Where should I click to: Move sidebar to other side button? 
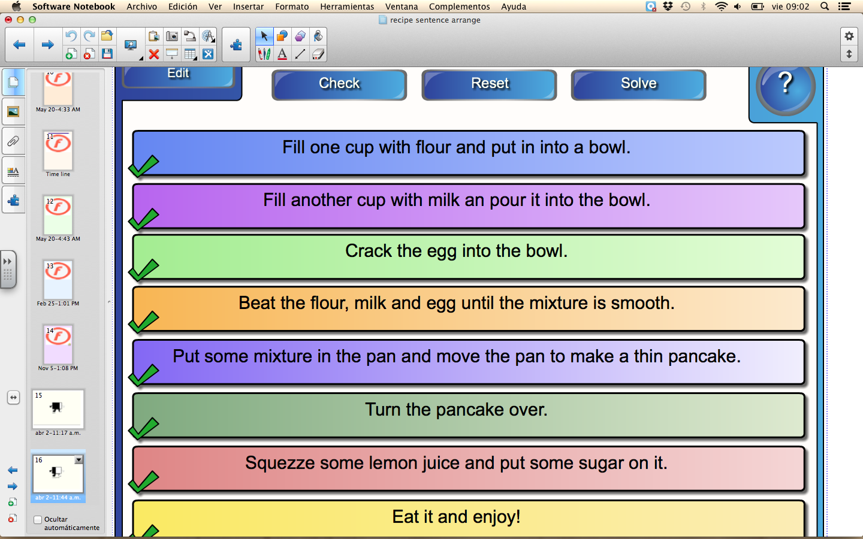pyautogui.click(x=13, y=397)
